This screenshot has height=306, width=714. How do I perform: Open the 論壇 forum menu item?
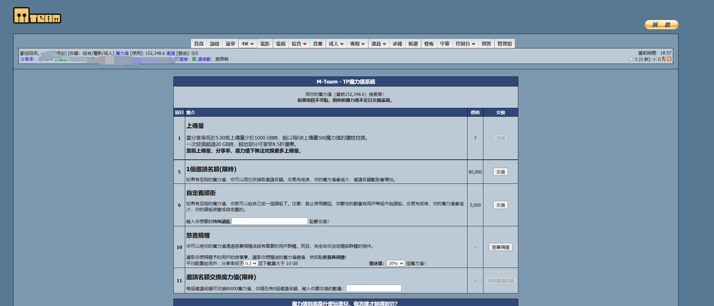pyautogui.click(x=215, y=44)
